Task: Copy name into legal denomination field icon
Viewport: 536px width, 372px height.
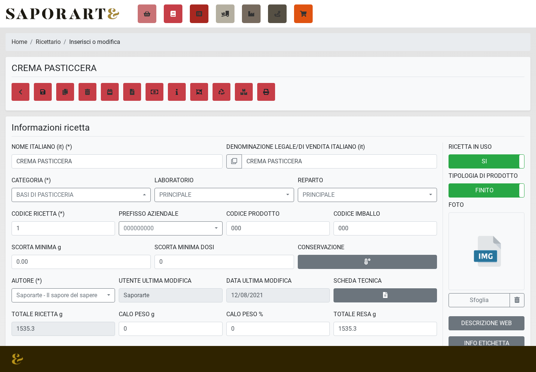Action: click(x=234, y=161)
